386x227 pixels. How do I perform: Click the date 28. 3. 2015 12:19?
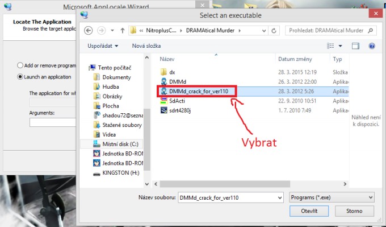coord(297,72)
